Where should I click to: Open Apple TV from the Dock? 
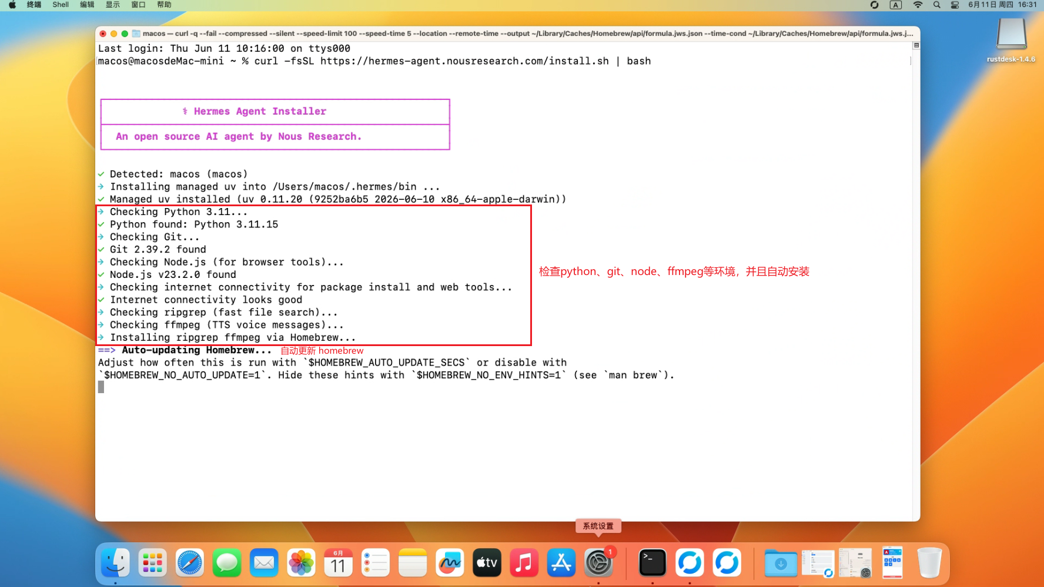(x=487, y=563)
